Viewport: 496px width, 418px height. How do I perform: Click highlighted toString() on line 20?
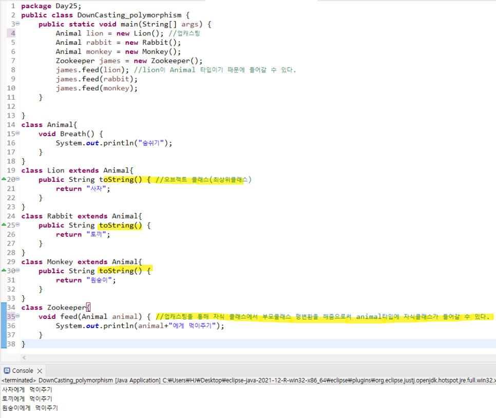(x=121, y=179)
